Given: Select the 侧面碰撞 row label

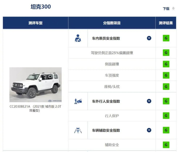Looking at the screenshot, I should (112, 64).
